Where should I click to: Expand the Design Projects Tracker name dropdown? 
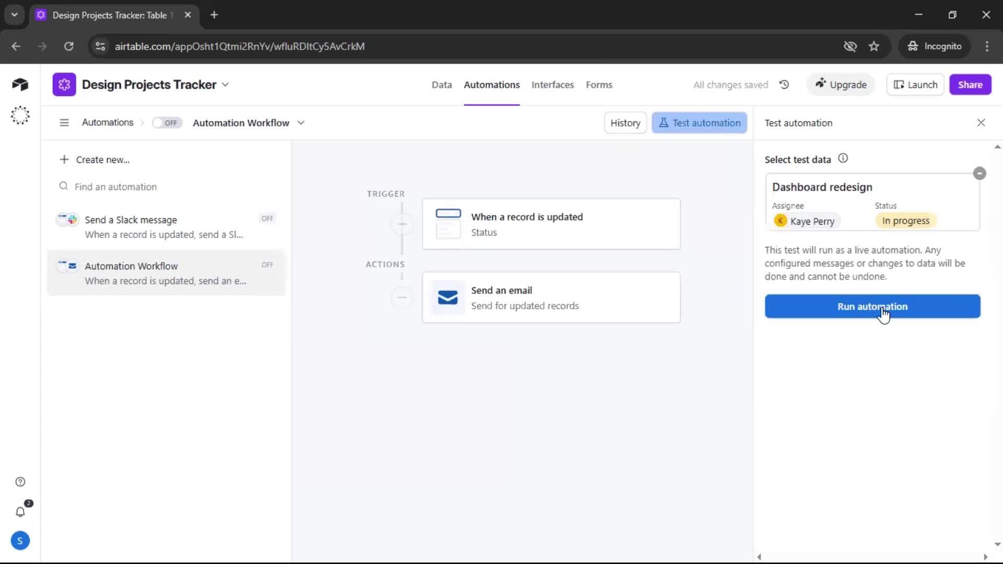pos(225,85)
